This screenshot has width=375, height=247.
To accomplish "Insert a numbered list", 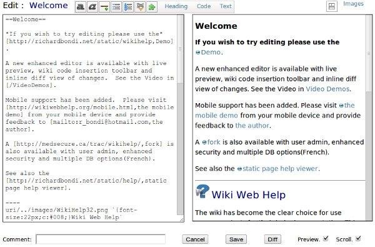I will pyautogui.click(x=128, y=7).
